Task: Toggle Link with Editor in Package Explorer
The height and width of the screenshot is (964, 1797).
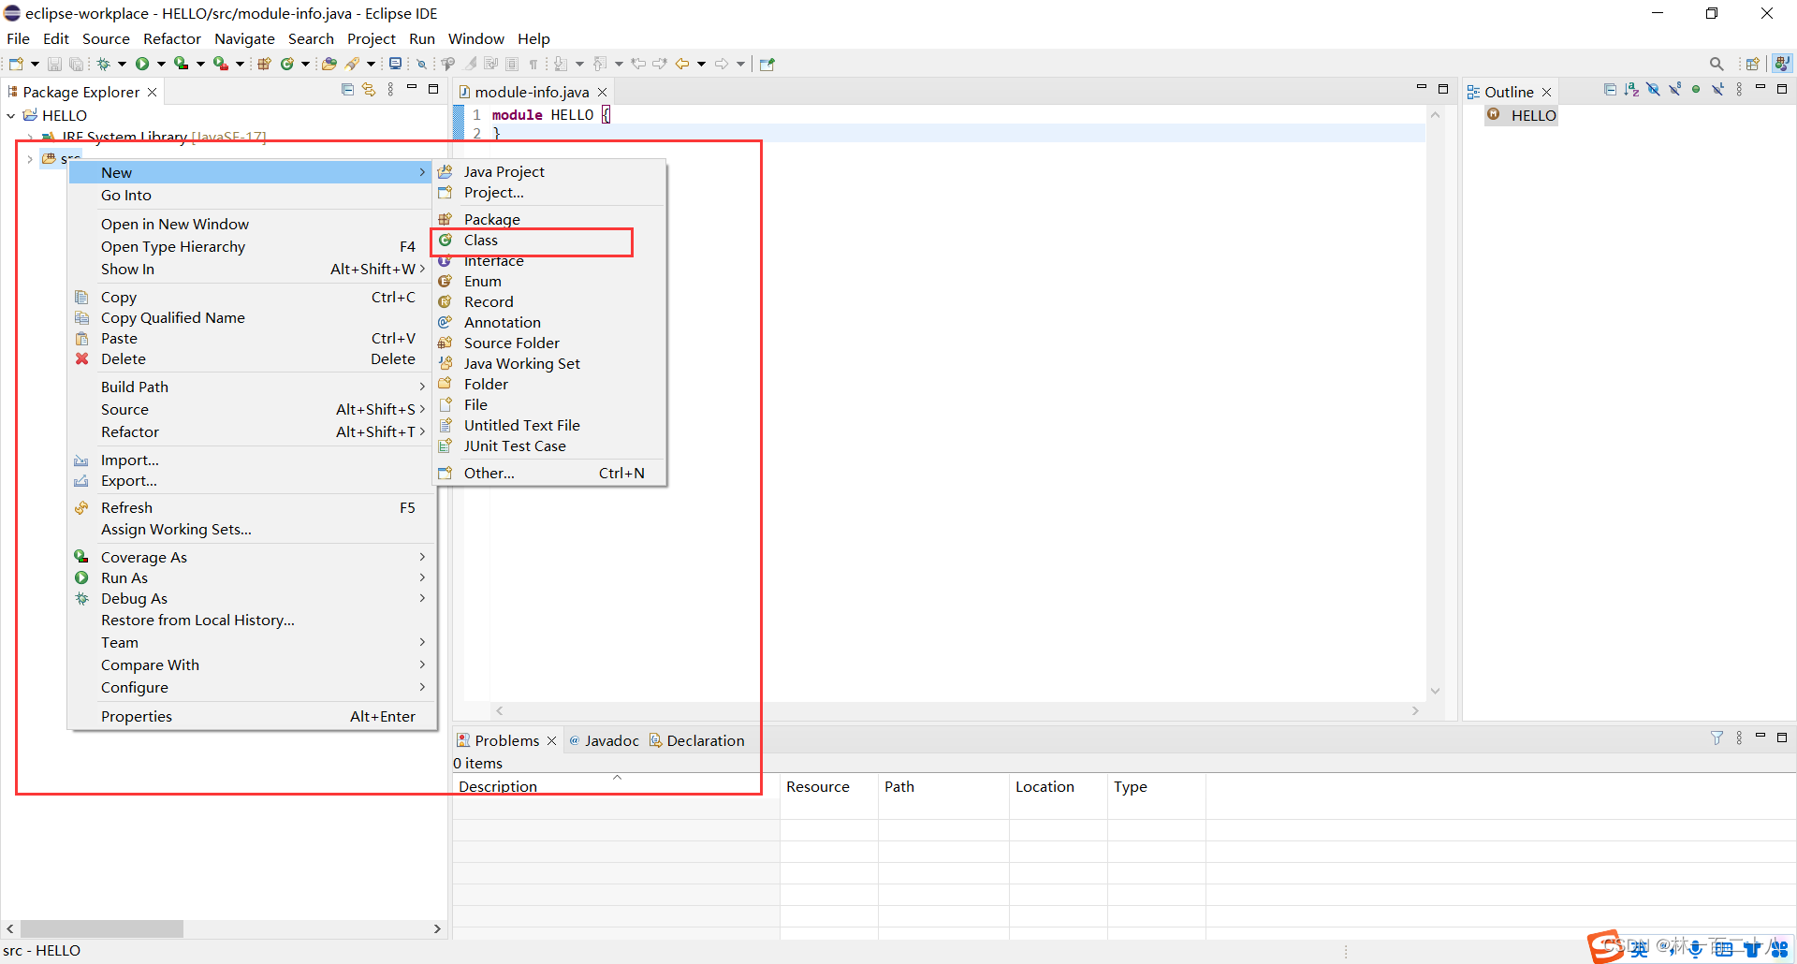Action: [x=369, y=90]
